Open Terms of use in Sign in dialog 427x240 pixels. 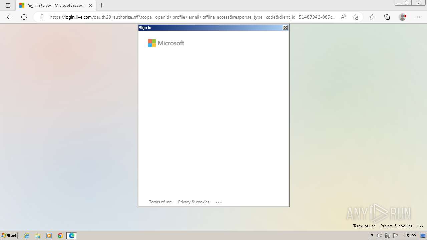coord(160,202)
